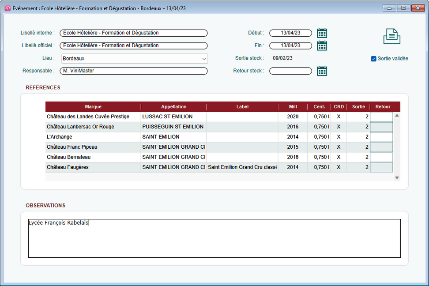Open the Retour stock calendar picker
Viewport: 429px width, 286px height.
(x=322, y=71)
